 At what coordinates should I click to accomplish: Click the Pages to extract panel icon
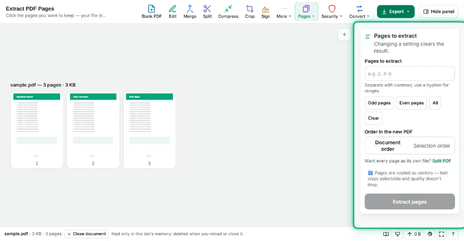pos(368,37)
